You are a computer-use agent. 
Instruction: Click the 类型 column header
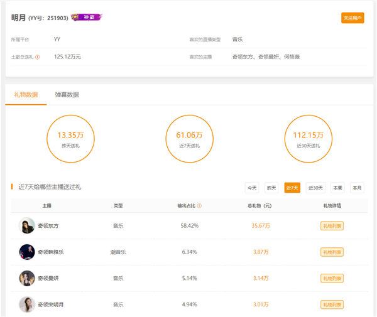pos(118,205)
